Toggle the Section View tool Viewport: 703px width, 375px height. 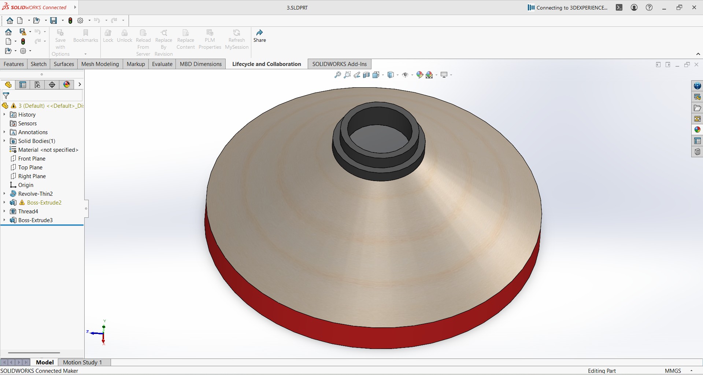[x=366, y=75]
